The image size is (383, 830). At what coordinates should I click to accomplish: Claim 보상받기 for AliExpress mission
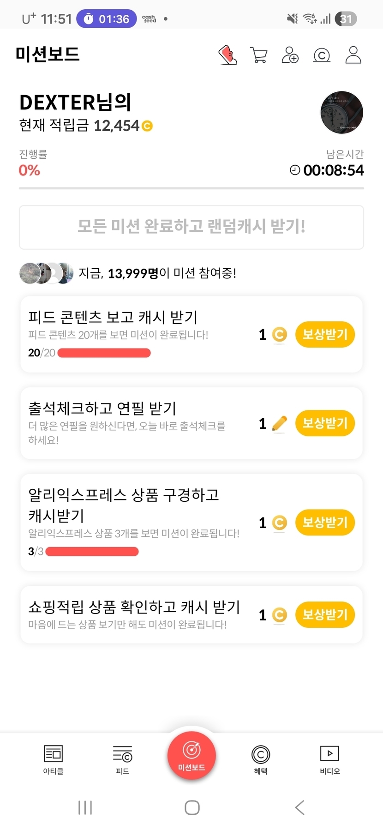(325, 523)
